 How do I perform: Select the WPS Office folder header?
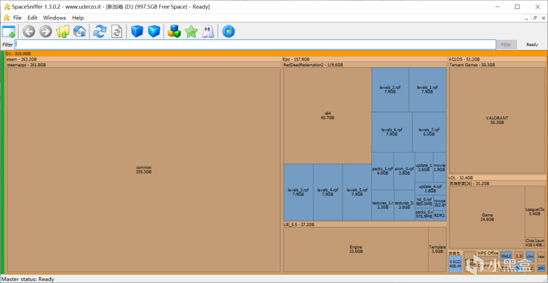pyautogui.click(x=488, y=253)
